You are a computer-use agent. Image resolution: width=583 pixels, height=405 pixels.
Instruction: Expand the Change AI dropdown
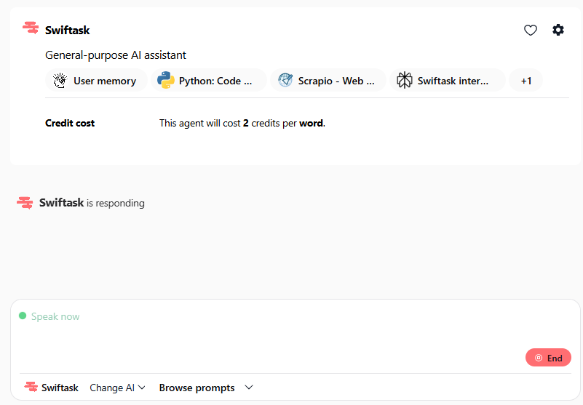tap(117, 388)
